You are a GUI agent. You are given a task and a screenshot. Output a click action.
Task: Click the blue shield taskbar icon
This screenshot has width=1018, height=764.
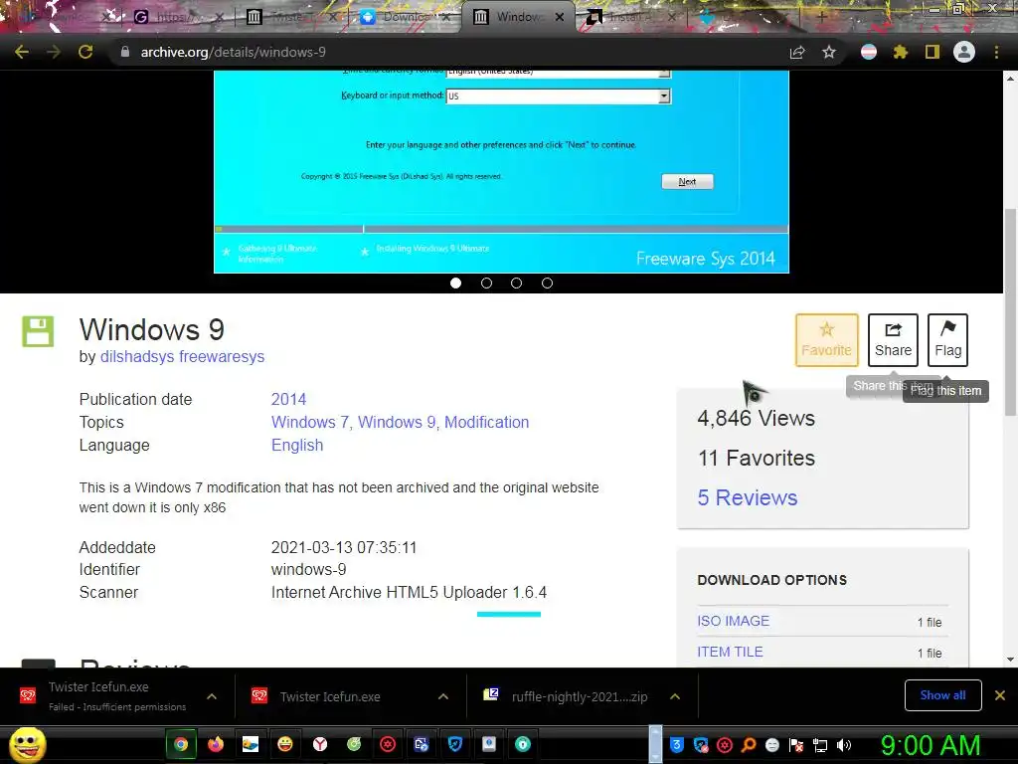455,744
